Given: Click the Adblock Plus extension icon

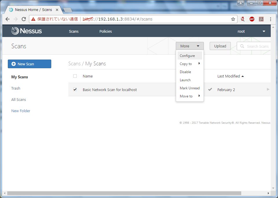Looking at the screenshot, I should (x=252, y=19).
